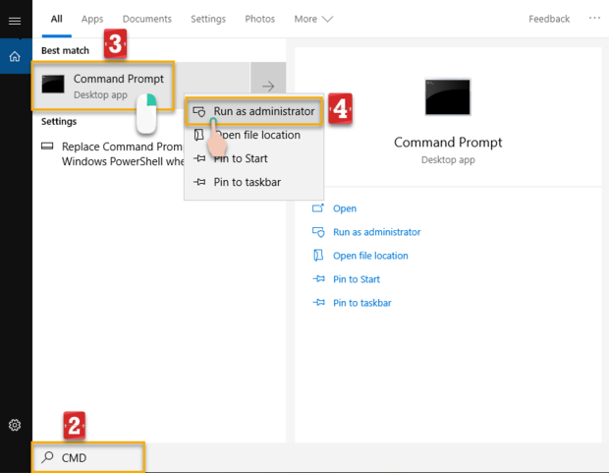Screen dimensions: 609x473
Task: Click the three-dots options icon
Action: [594, 18]
